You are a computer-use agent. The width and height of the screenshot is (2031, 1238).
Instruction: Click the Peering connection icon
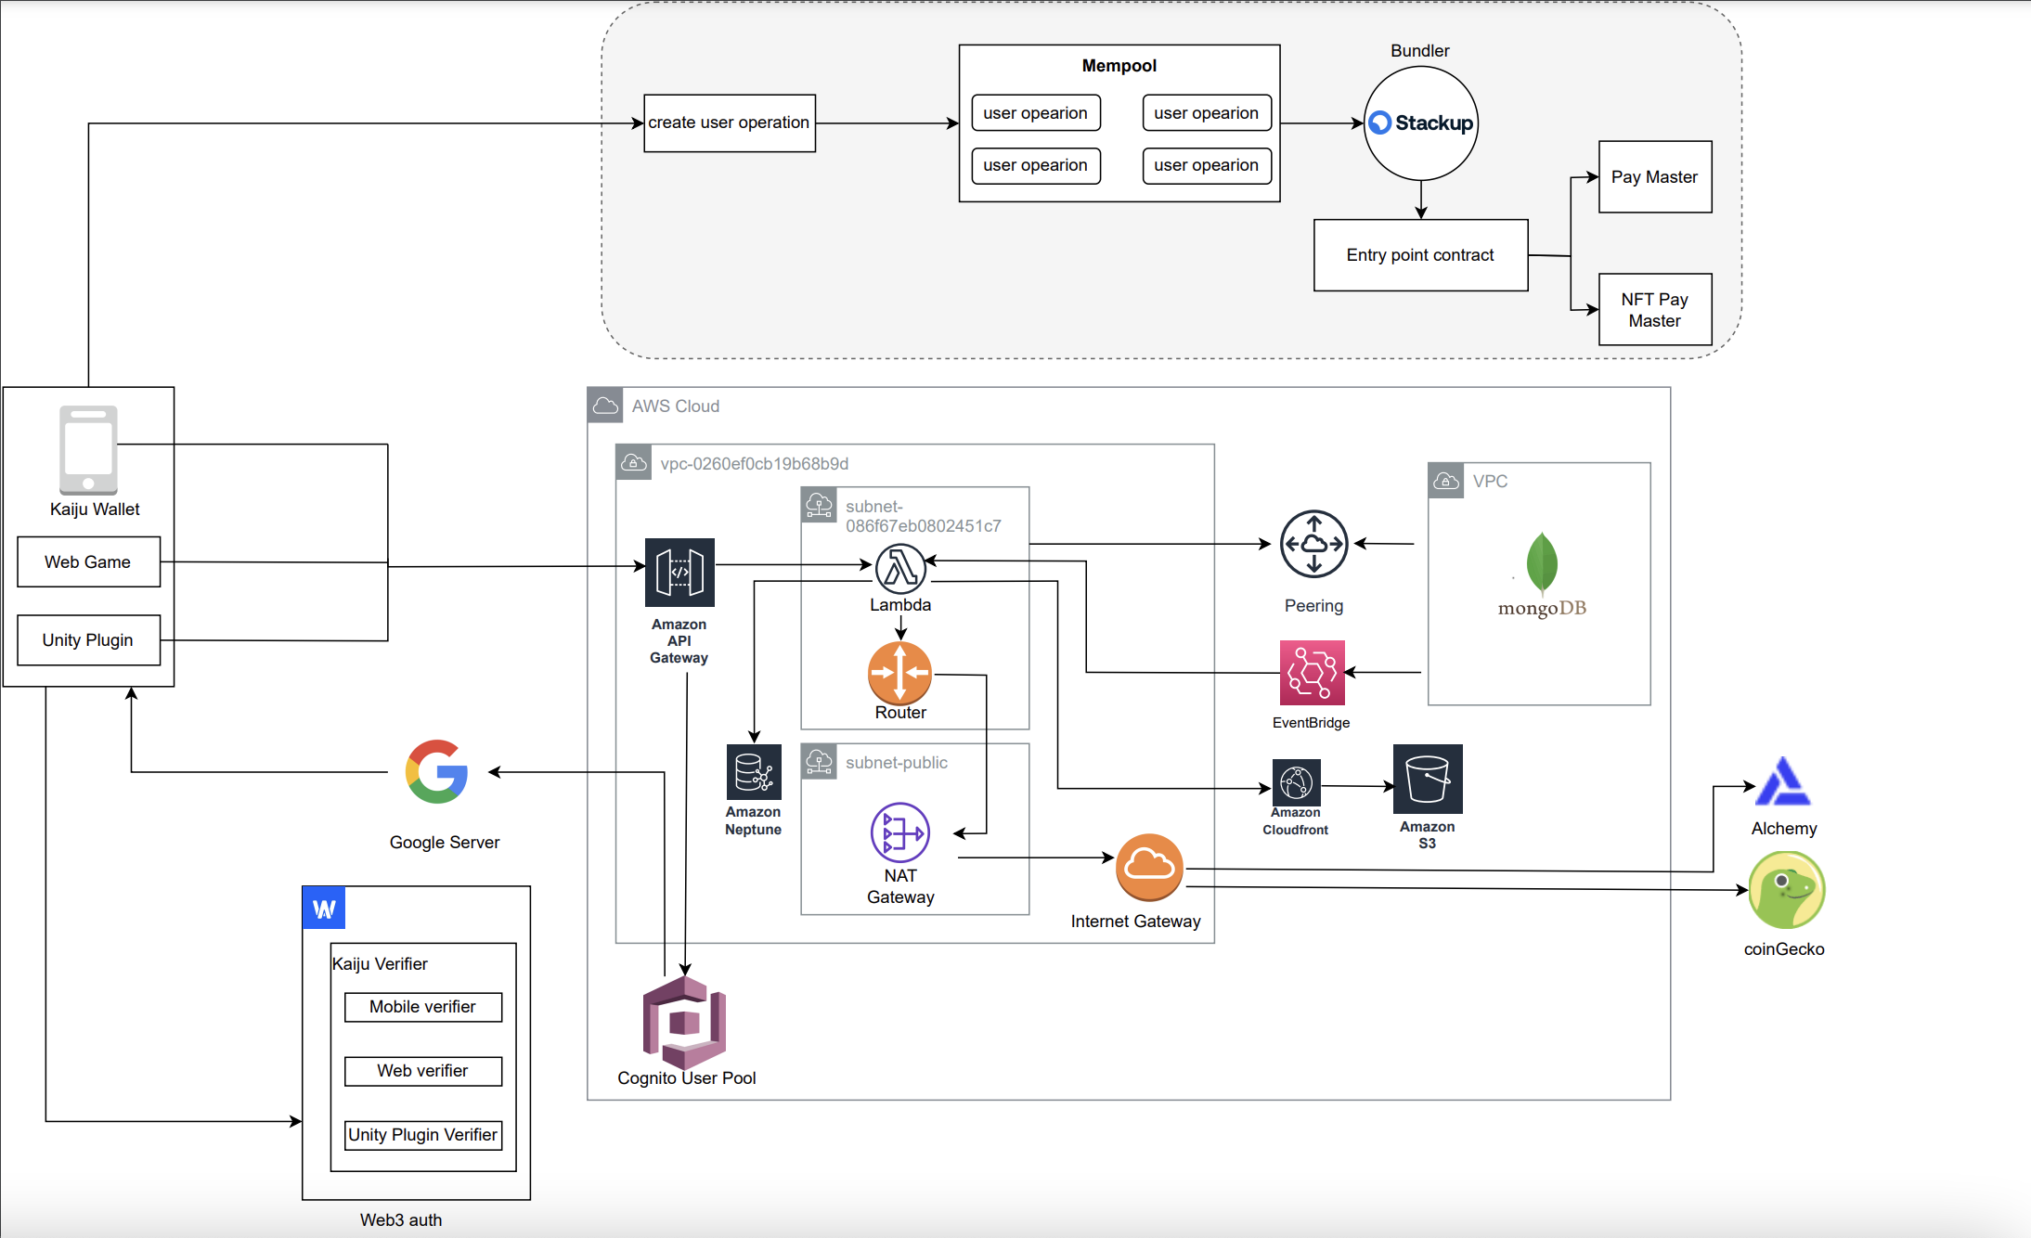coord(1313,544)
